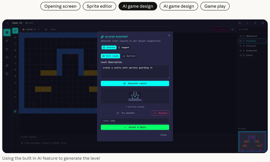Open the sound editor in left sidebar
The width and height of the screenshot is (270, 162).
pyautogui.click(x=7, y=57)
